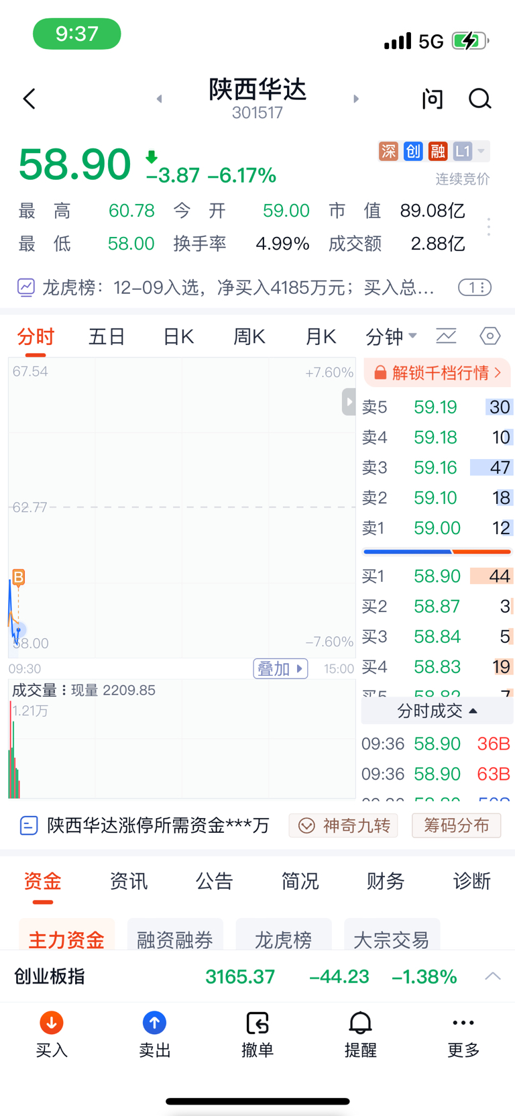Select 买3 price 58.84

coord(437,636)
